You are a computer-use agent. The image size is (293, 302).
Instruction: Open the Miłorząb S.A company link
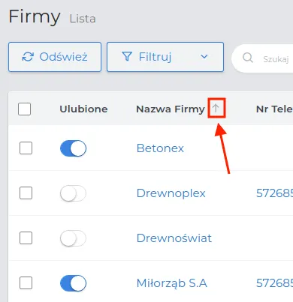click(x=172, y=283)
